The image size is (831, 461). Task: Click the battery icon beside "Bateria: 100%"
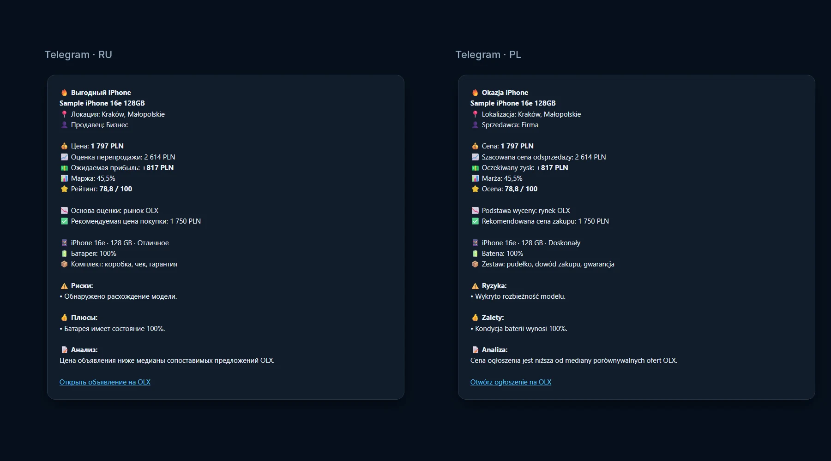click(475, 254)
